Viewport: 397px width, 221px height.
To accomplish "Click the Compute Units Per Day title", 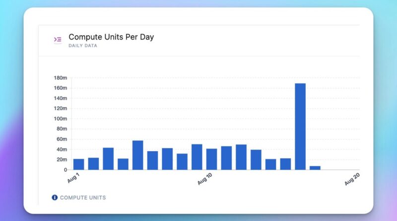I will coord(111,37).
